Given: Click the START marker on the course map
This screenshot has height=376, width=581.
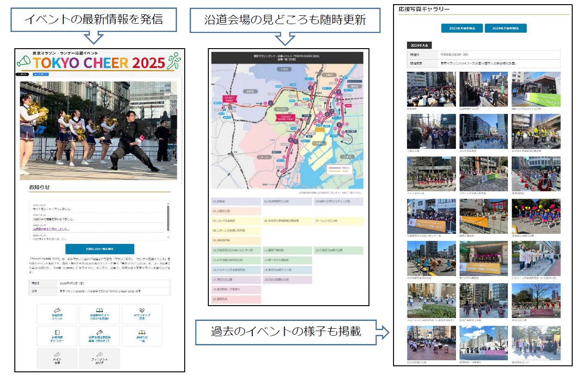Looking at the screenshot, I should click(229, 99).
